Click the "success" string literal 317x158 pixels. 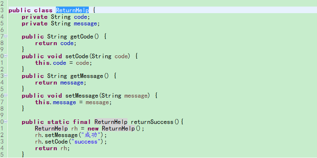tap(86, 142)
